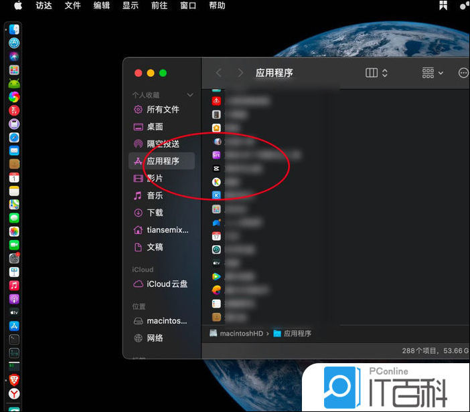Viewport: 470px width, 412px height.
Task: Click the green Android icon in the Dock
Action: pyautogui.click(x=14, y=83)
